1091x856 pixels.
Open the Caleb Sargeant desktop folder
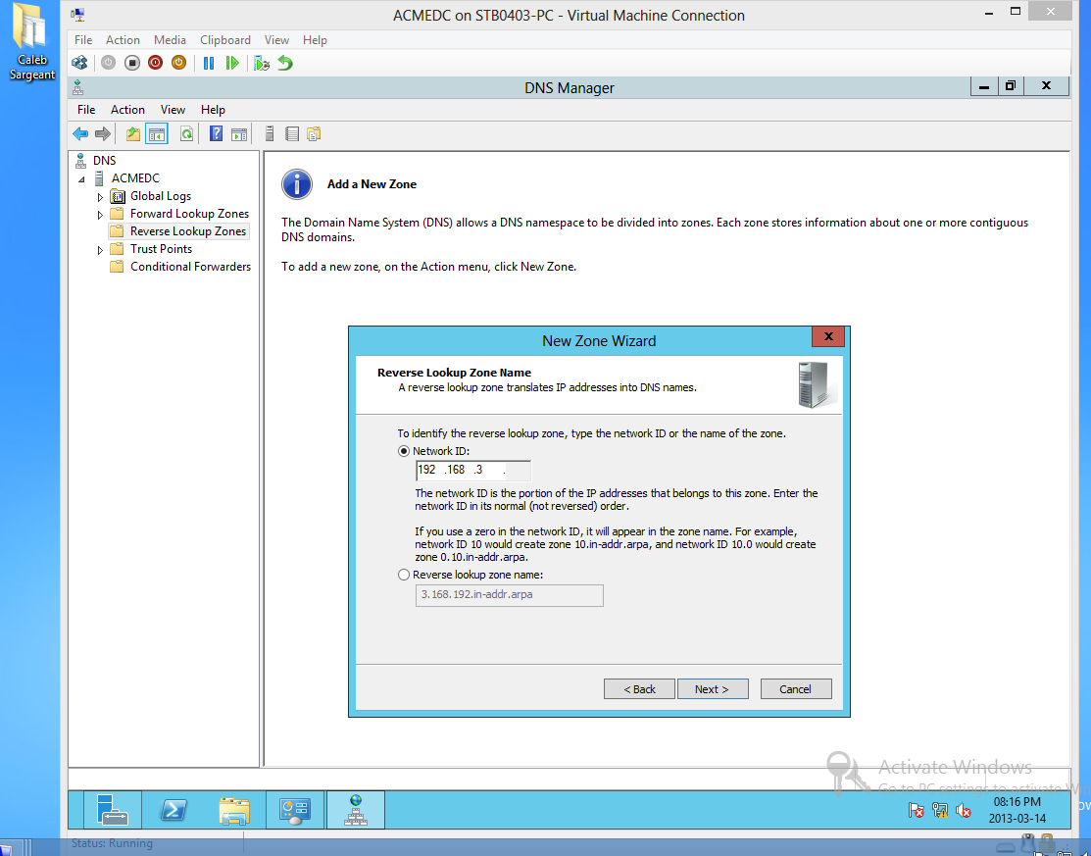click(31, 42)
